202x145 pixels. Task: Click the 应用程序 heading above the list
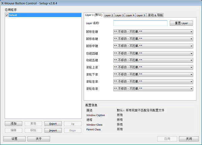[11, 10]
